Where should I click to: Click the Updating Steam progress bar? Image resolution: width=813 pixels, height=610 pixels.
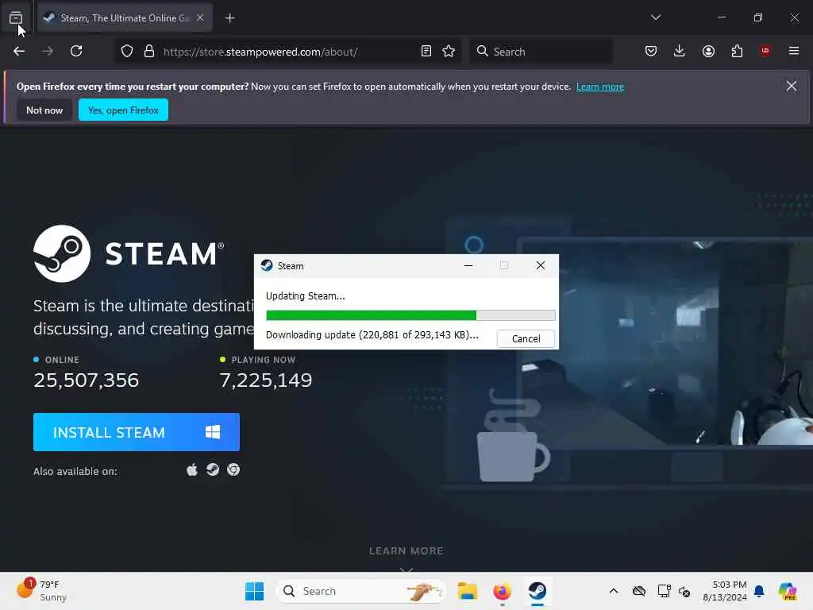coord(410,315)
